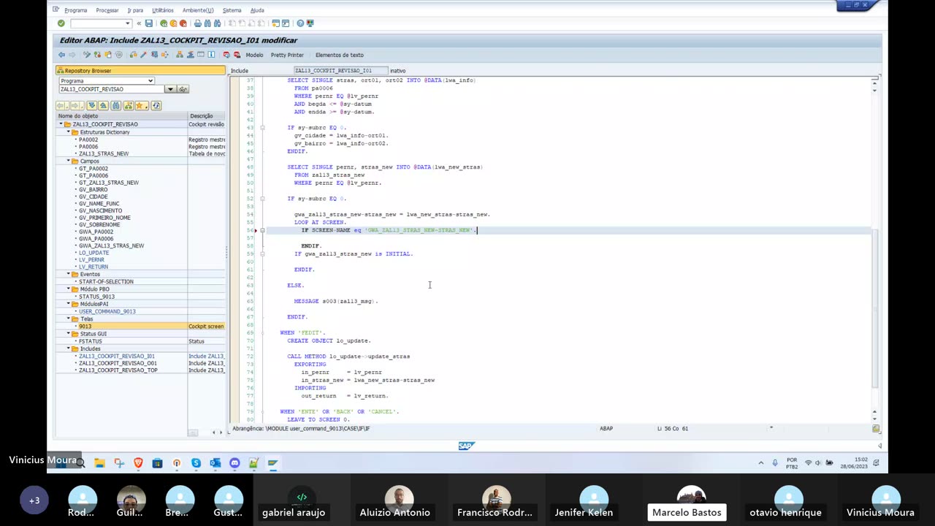Collapse the Módulo PBO folder
935x526 pixels.
click(68, 289)
